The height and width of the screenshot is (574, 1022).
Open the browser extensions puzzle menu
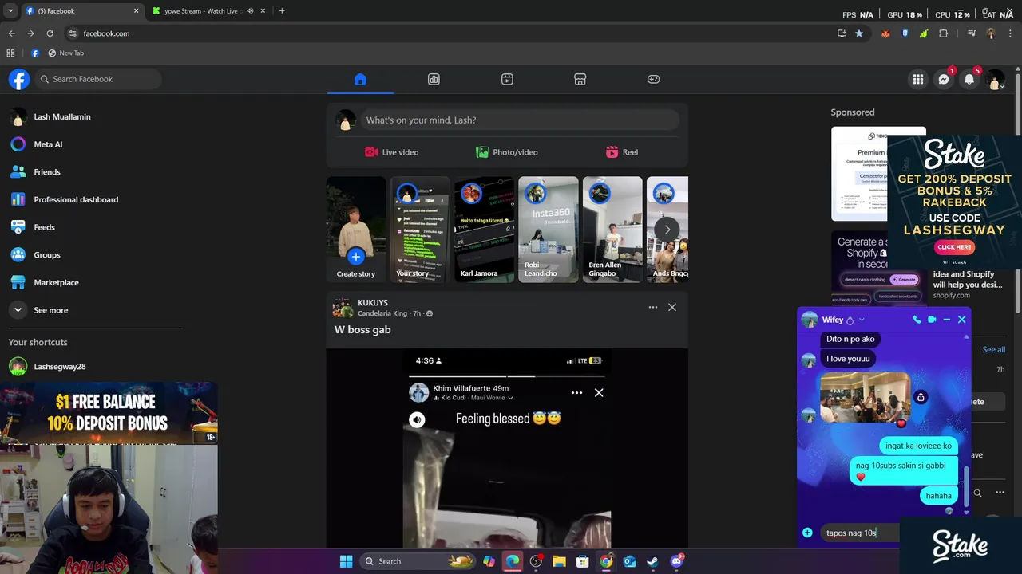[944, 33]
